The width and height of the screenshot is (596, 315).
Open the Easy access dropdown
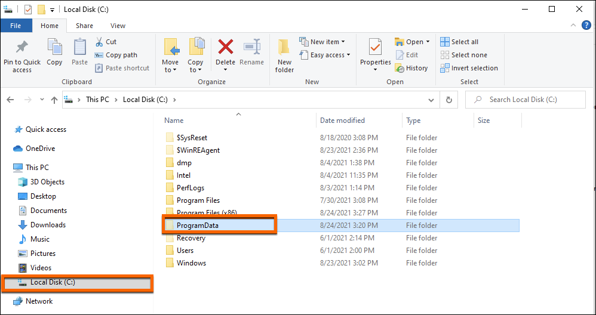[x=325, y=55]
